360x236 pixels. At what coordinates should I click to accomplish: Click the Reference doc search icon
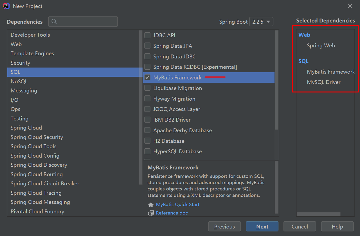(x=151, y=213)
